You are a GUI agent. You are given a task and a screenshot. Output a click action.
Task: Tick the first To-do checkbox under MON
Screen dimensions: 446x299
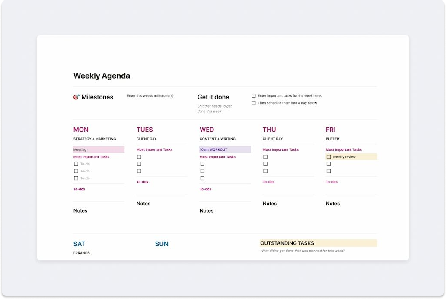click(76, 164)
